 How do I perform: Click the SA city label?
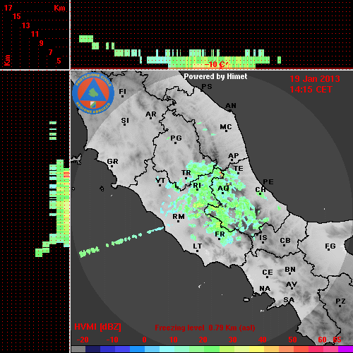(289, 300)
